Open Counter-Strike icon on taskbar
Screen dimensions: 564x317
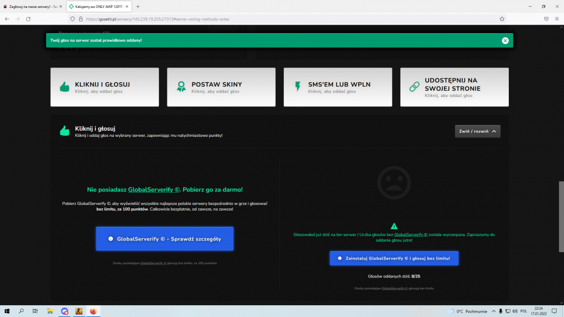click(x=79, y=311)
